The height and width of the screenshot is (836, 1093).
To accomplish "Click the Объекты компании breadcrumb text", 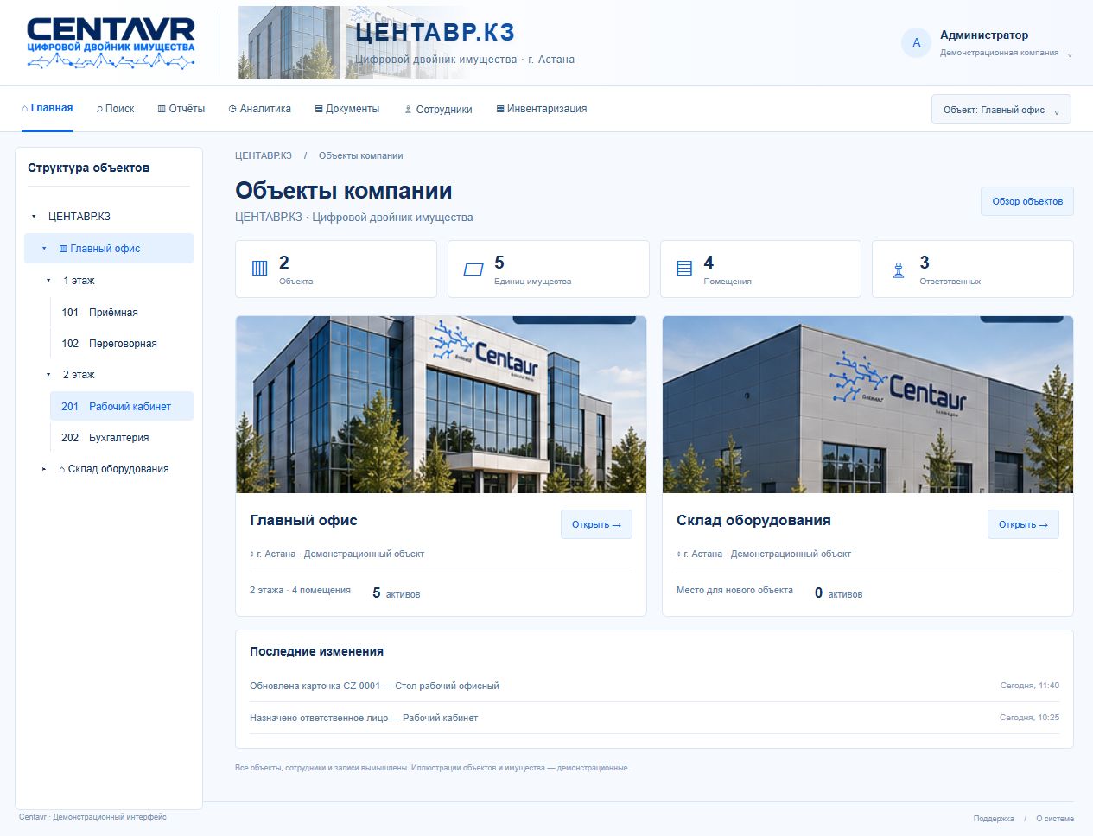I will (x=361, y=156).
